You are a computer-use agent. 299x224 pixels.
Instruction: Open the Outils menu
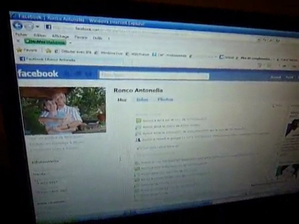[97, 38]
